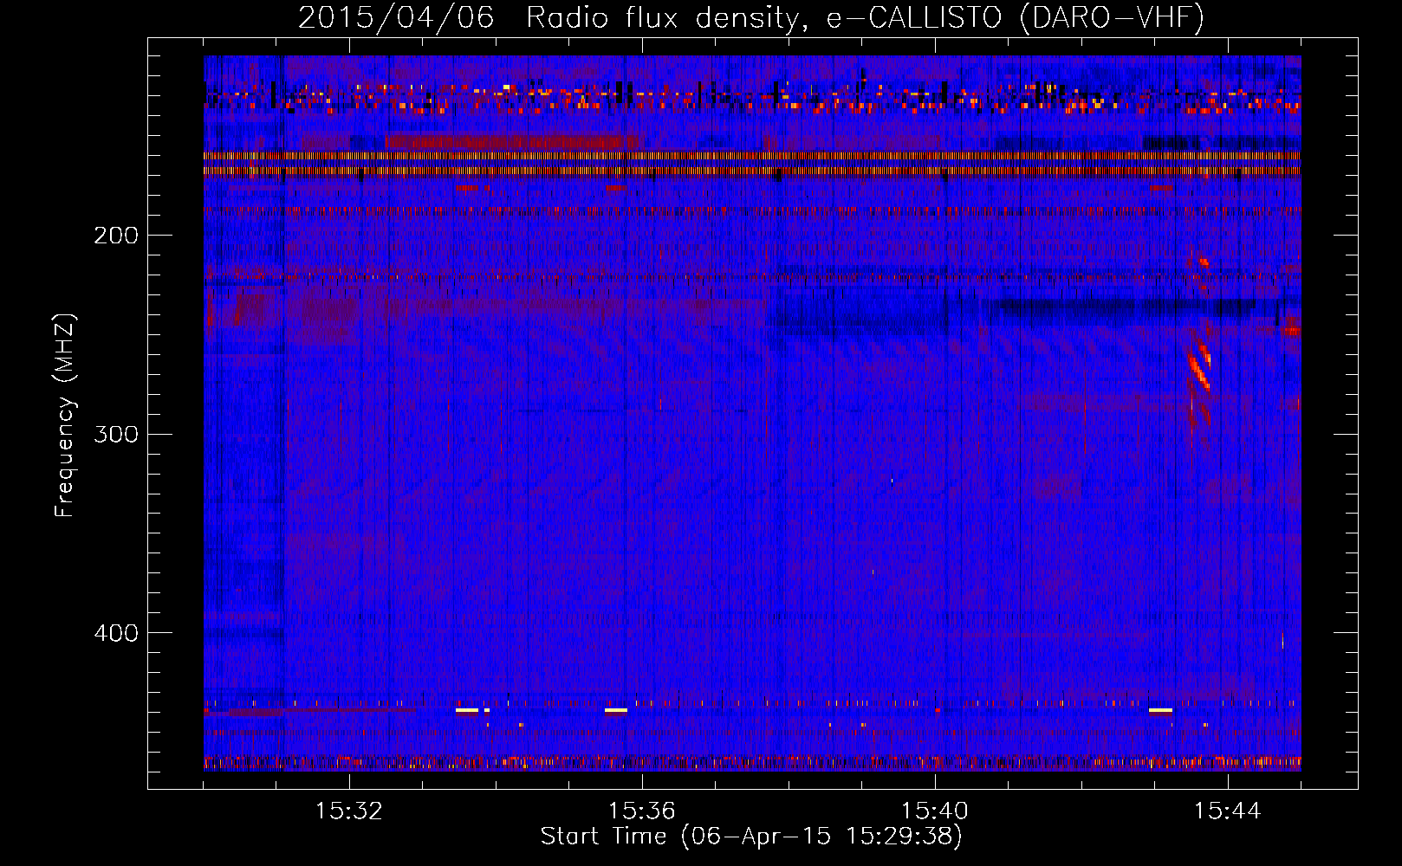
Task: Click the plot title '2015/04/06 Radio flux density'
Action: coord(751,16)
